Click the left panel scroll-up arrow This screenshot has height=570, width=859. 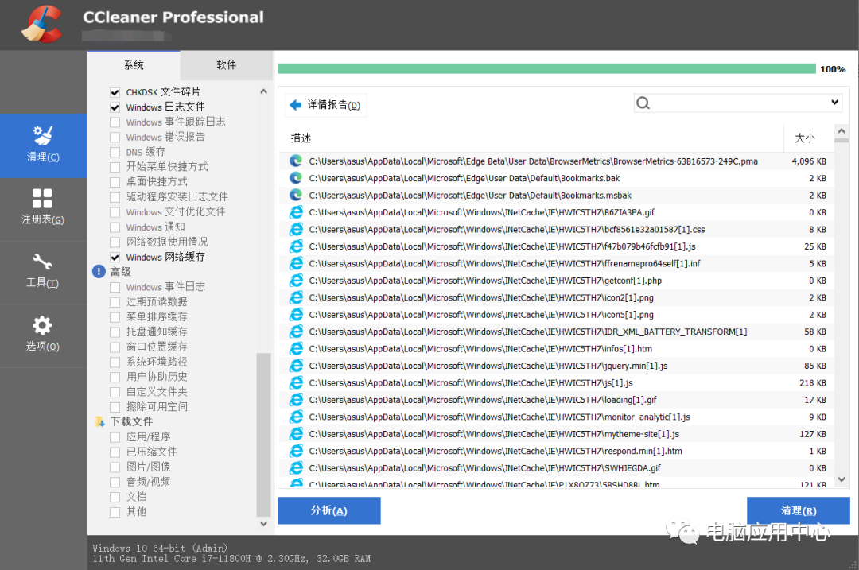(x=264, y=92)
